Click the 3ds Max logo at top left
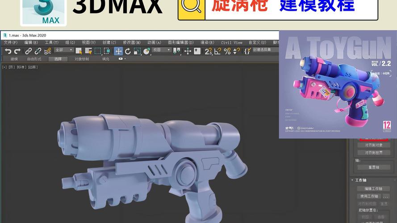Screen dimensions: 397x223 (x=43, y=12)
